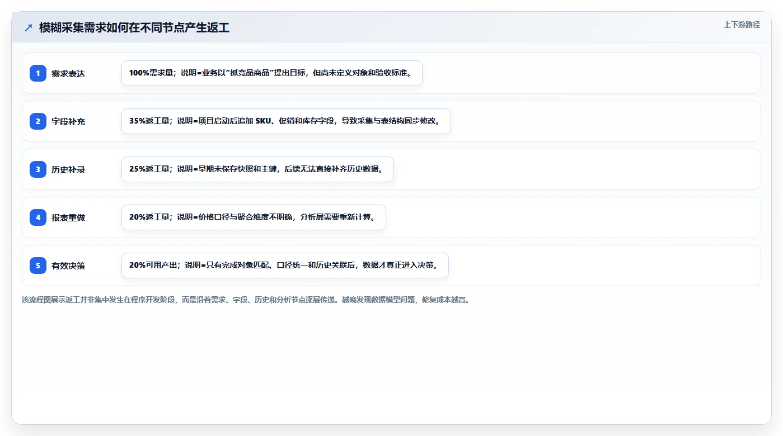Click the step 5 number badge

38,266
